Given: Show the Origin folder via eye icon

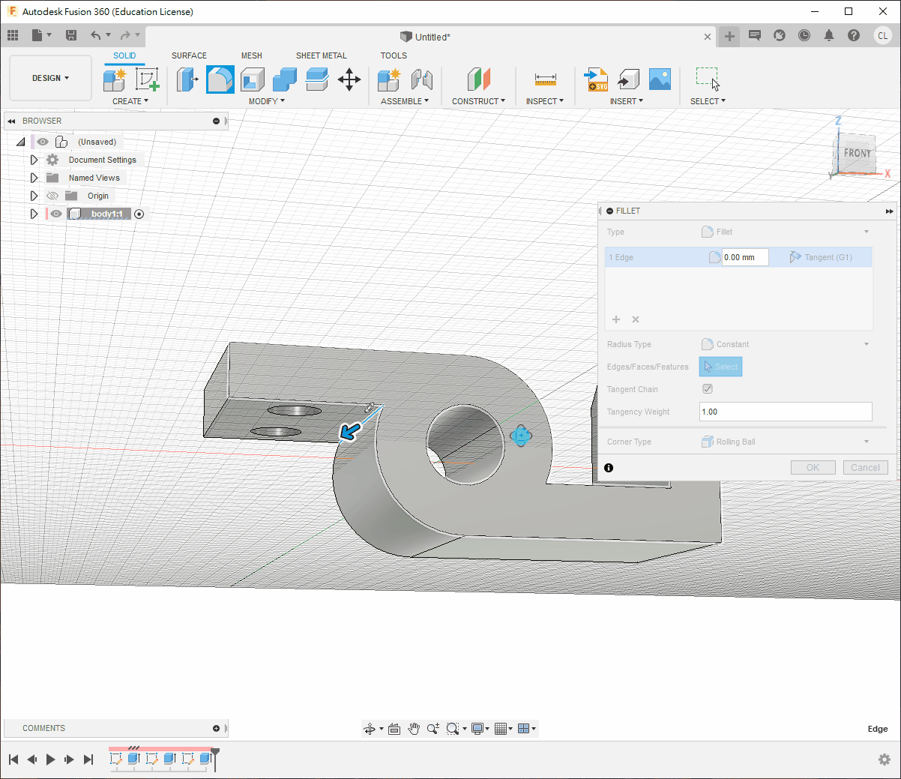Looking at the screenshot, I should click(x=52, y=196).
